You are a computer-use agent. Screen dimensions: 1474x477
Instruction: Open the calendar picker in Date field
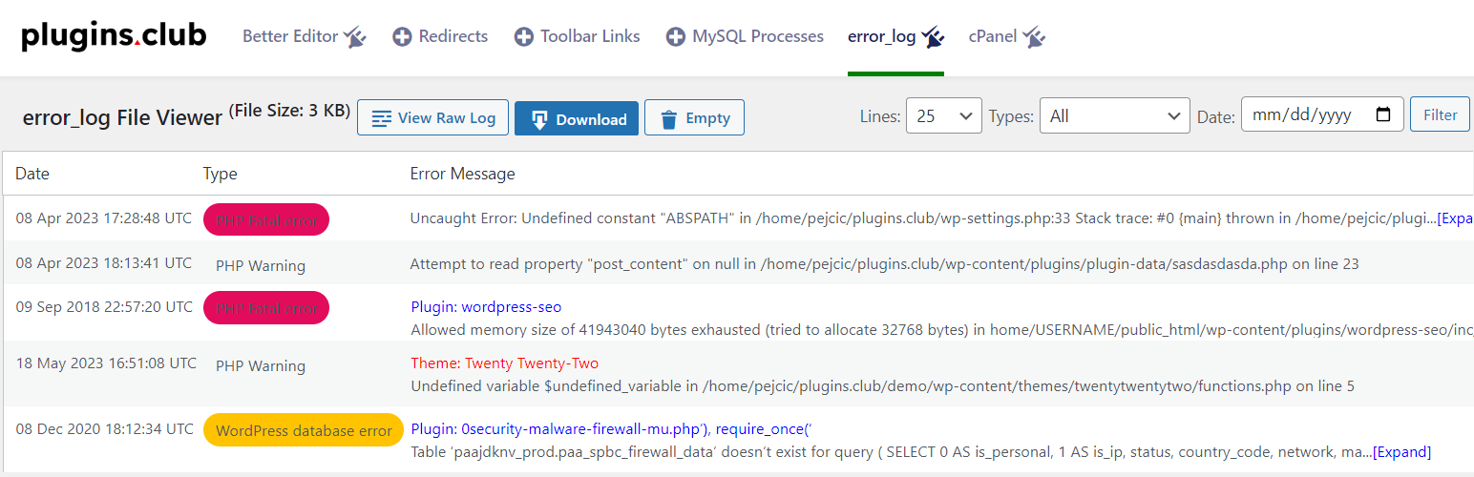point(1383,115)
